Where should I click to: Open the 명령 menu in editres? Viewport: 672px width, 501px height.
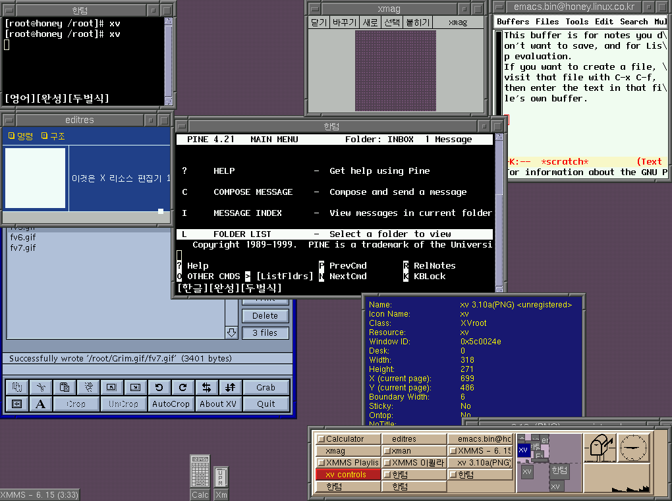click(20, 136)
